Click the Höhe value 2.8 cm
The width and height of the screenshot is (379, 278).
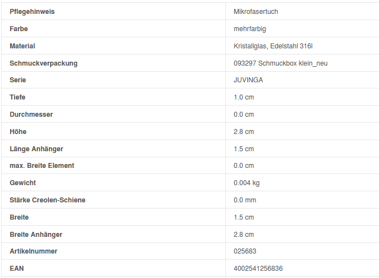(244, 132)
